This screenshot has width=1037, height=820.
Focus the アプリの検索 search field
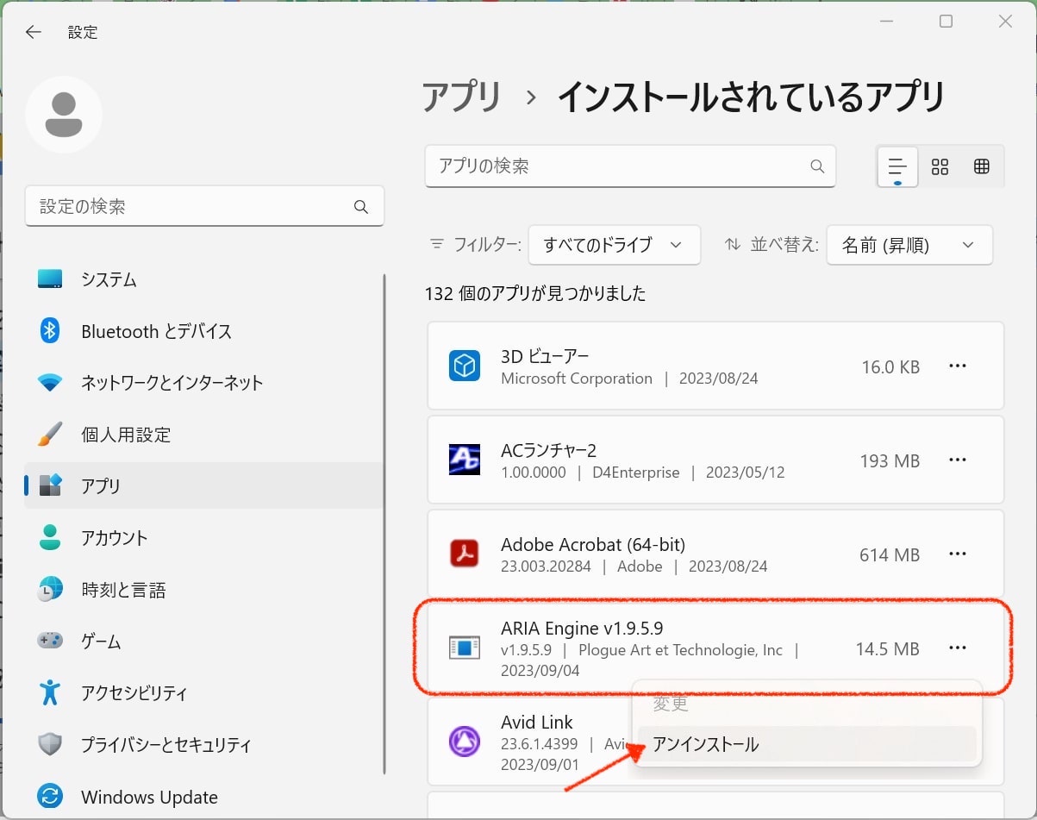pyautogui.click(x=630, y=166)
